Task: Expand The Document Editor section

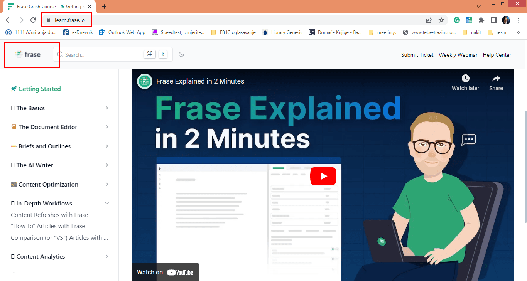Action: (107, 127)
